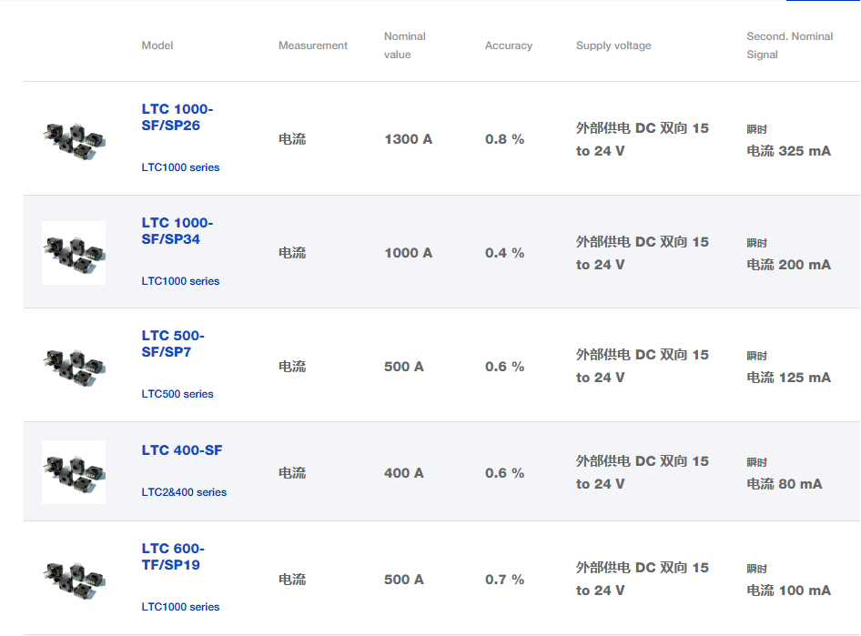Viewport: 861px width, 636px height.
Task: Click the Nominal value column header
Action: coord(405,45)
